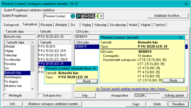Click Bezár in the tartozék info popup
The image size is (191, 108).
(173, 80)
